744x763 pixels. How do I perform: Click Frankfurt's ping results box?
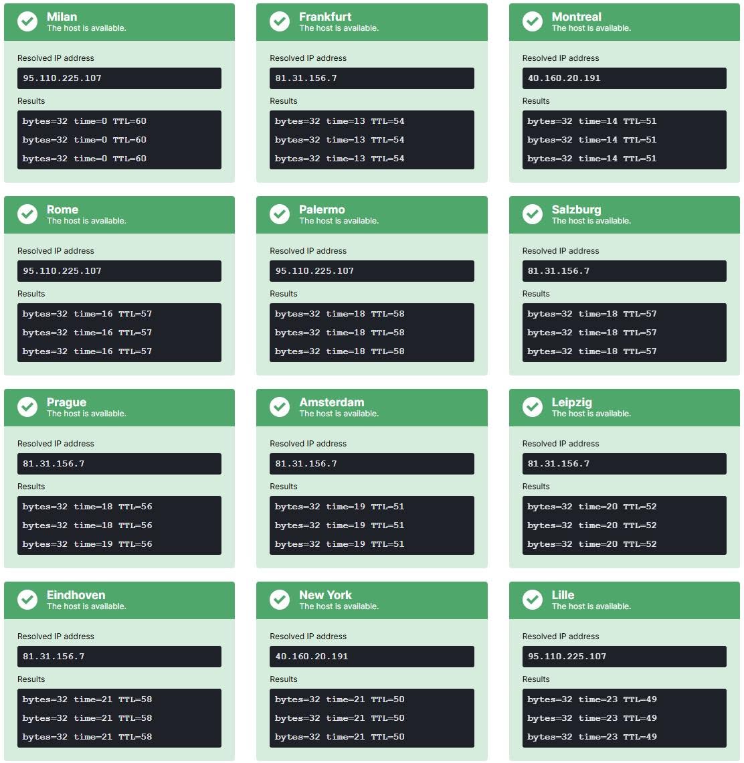click(372, 140)
